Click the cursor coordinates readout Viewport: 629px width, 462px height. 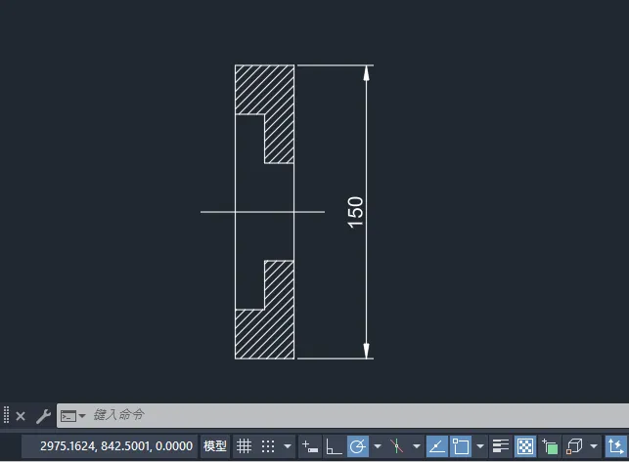click(116, 446)
